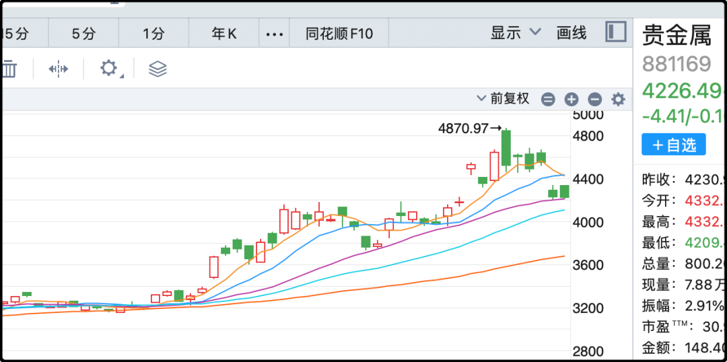Select the 年K period tab
Viewport: 727px width, 362px height.
tap(224, 34)
